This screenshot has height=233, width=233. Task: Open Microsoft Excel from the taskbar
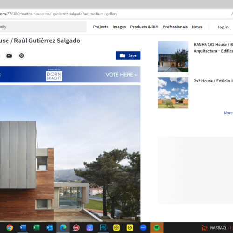point(36,228)
